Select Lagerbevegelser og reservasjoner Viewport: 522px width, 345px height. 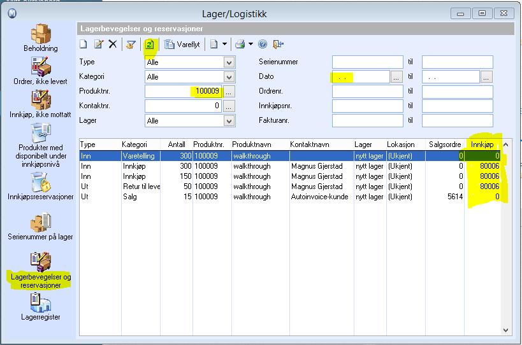point(41,271)
